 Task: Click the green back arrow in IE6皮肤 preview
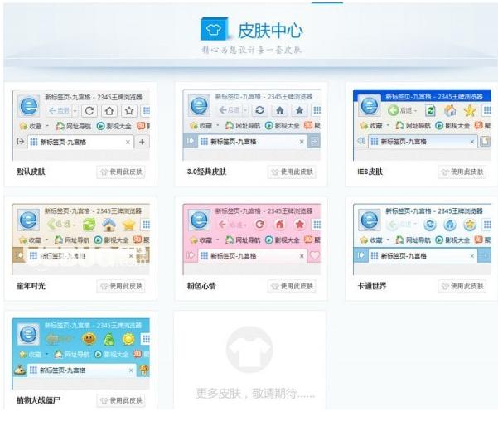point(394,110)
